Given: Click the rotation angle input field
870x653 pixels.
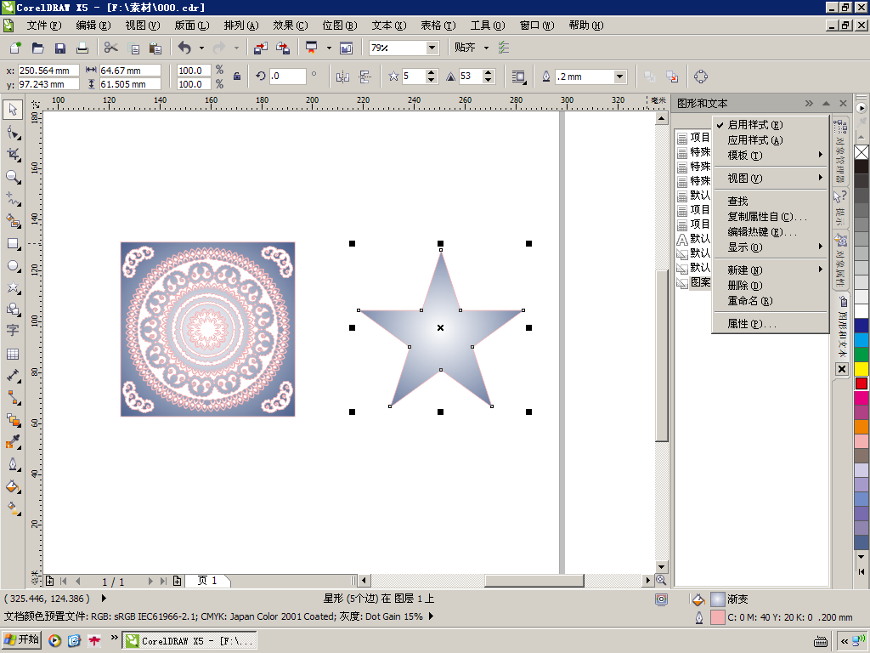Looking at the screenshot, I should point(287,77).
